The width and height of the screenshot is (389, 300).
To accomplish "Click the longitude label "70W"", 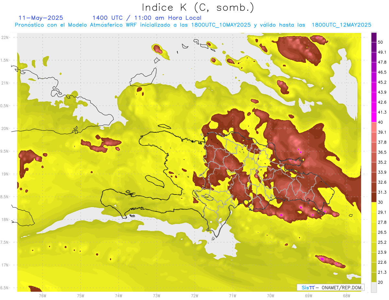I will (x=271, y=295).
